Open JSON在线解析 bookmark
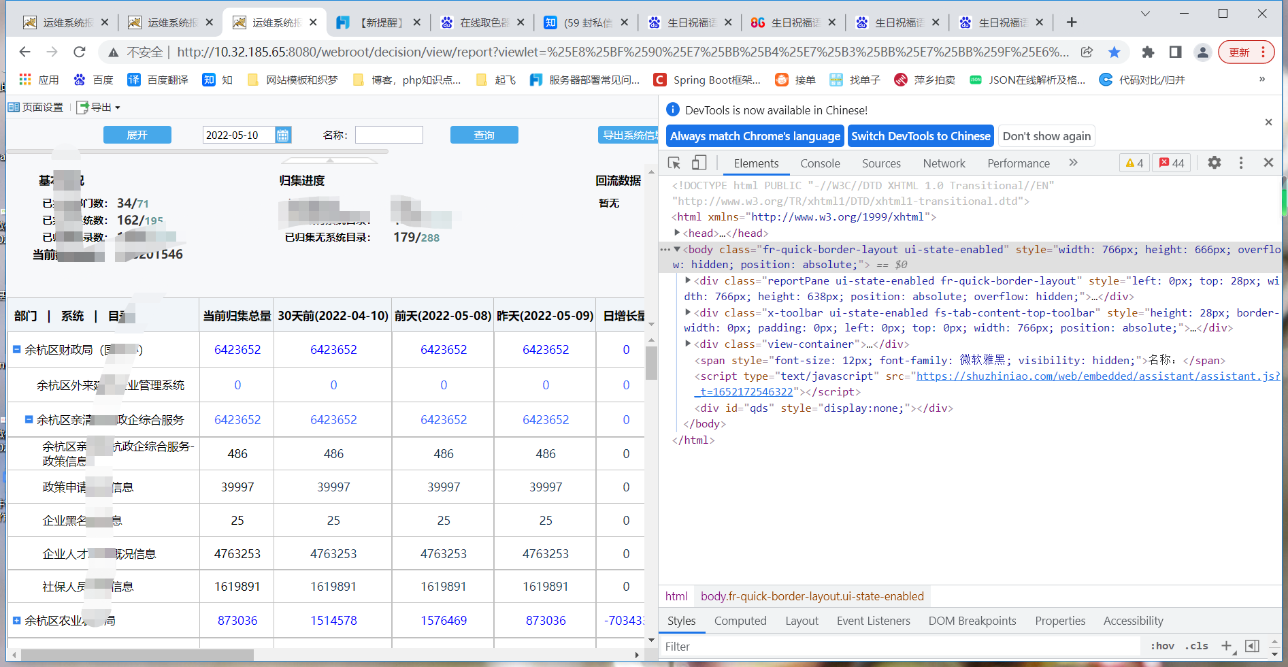Screen dimensions: 1288x667 point(1027,80)
